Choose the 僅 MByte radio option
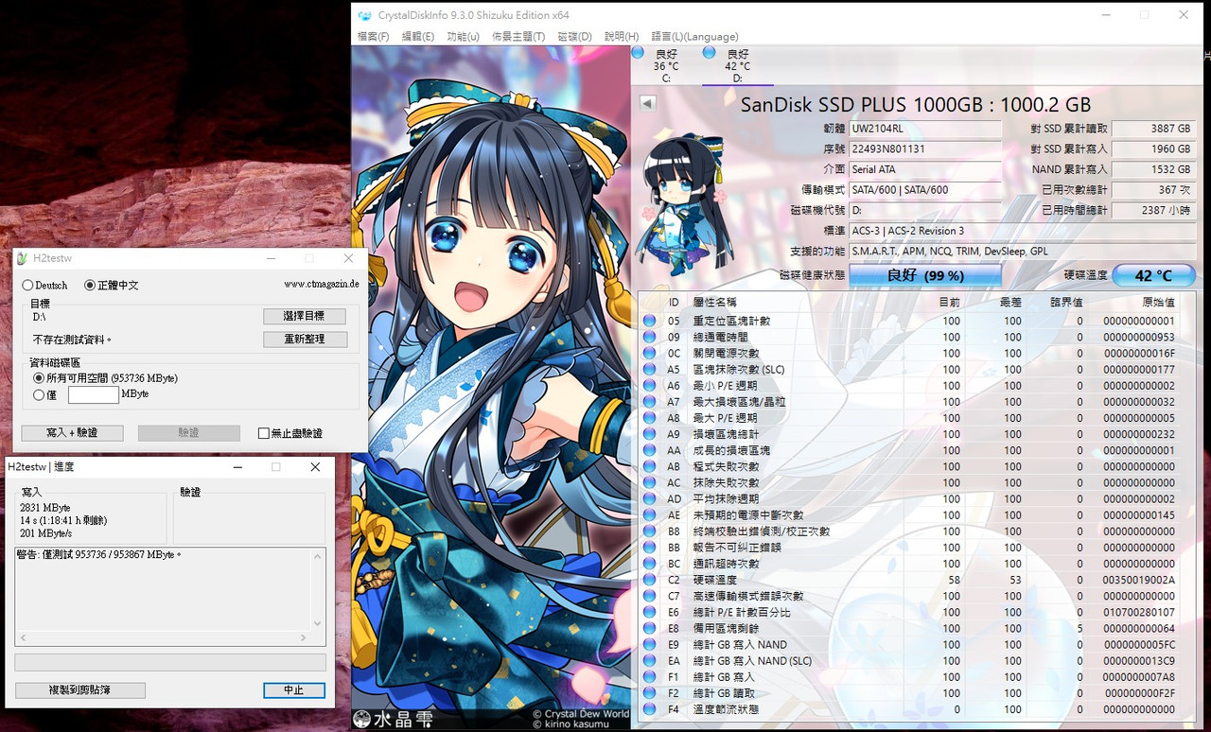 tap(39, 395)
